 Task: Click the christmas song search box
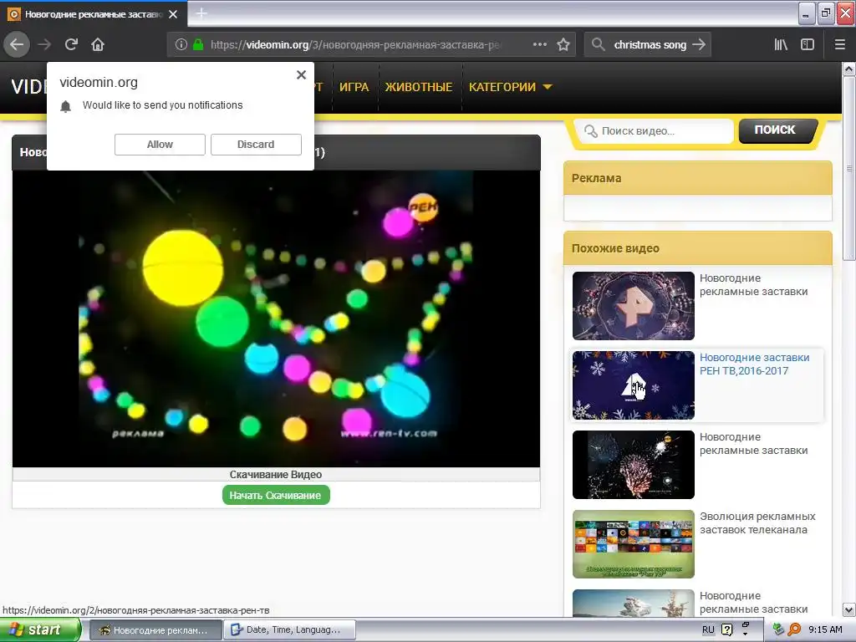pyautogui.click(x=650, y=45)
